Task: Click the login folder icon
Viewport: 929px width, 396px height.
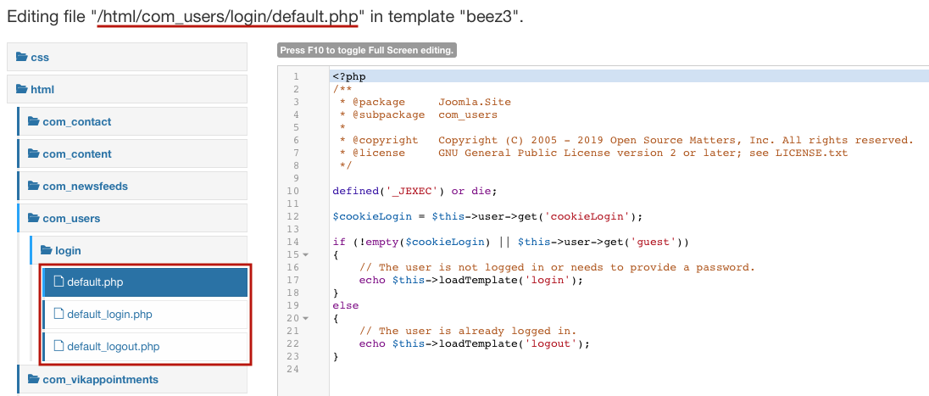Action: pyautogui.click(x=47, y=250)
